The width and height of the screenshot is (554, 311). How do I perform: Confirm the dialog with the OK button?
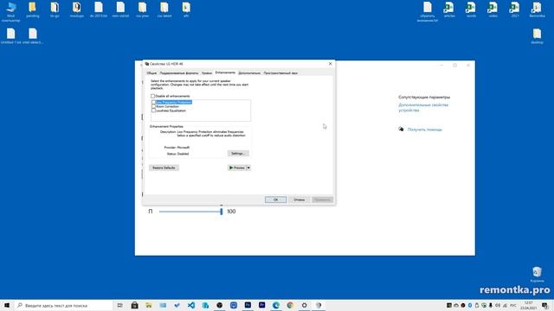(275, 200)
